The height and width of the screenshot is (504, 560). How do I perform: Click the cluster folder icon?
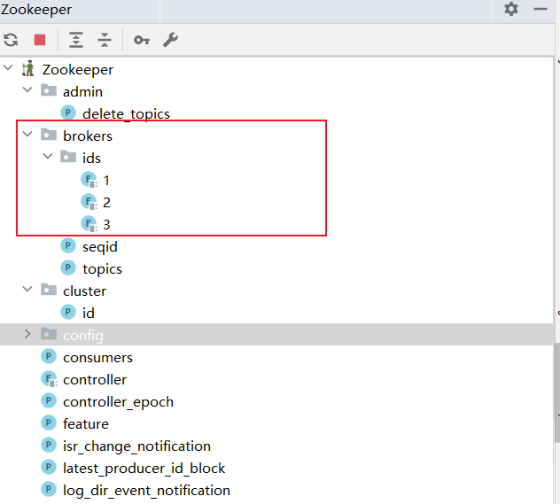(49, 290)
